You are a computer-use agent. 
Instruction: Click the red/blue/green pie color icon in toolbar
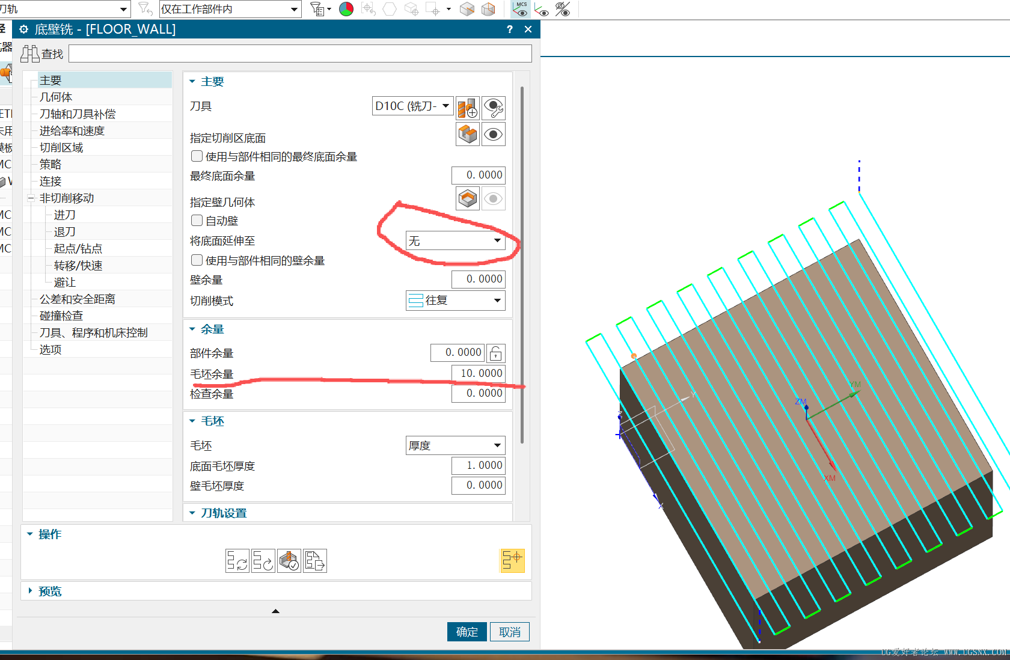click(x=346, y=9)
